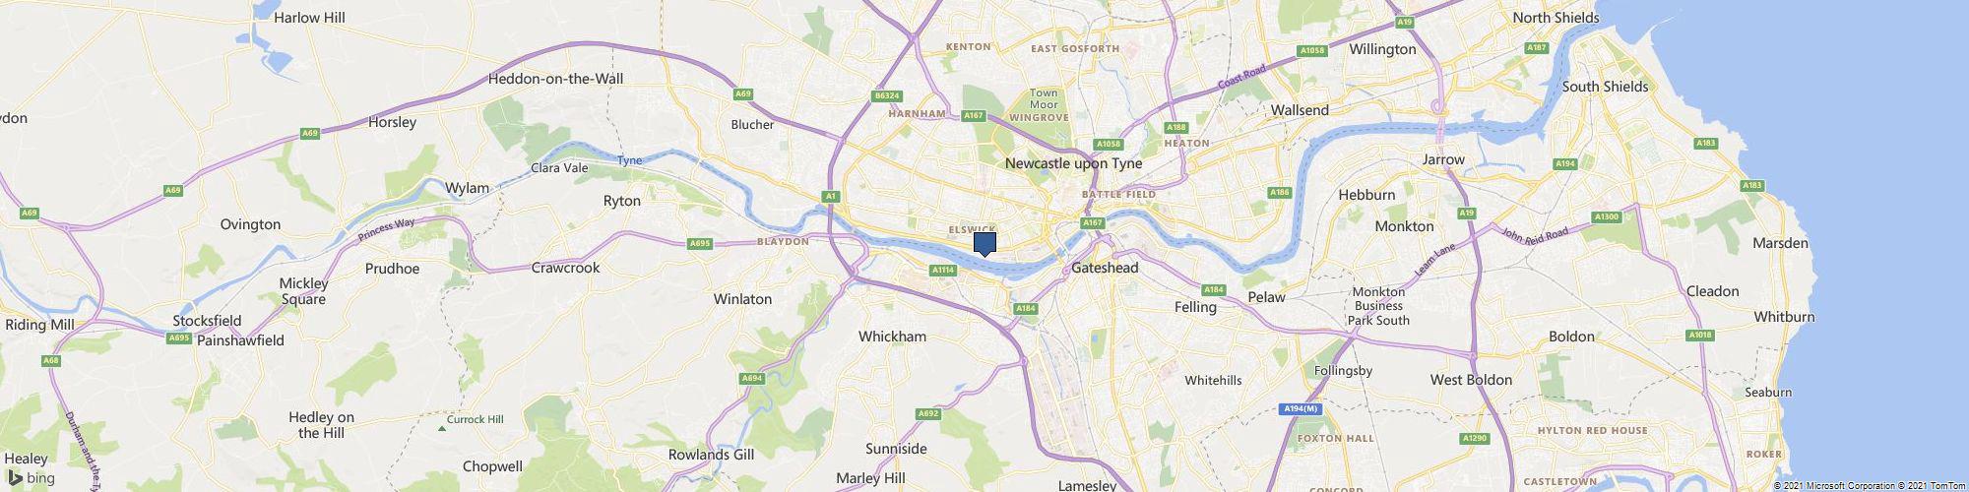This screenshot has height=492, width=1969.
Task: Select the Jarrow town label
Action: coord(1444,159)
